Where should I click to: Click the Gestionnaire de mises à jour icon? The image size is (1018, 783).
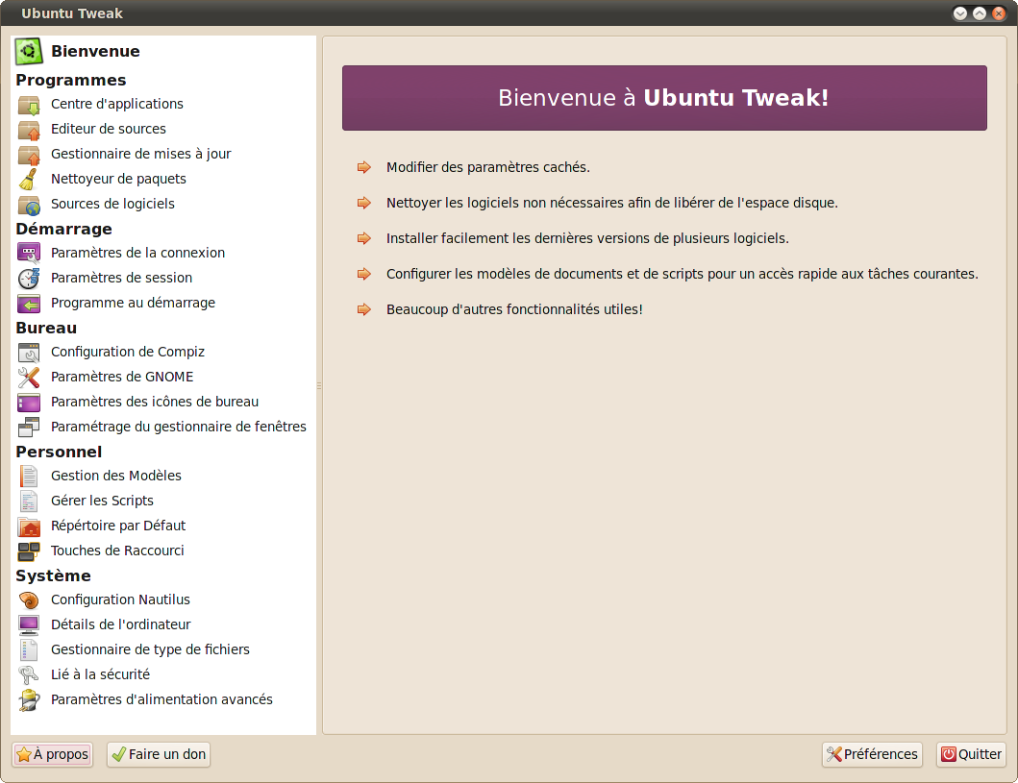coord(29,155)
